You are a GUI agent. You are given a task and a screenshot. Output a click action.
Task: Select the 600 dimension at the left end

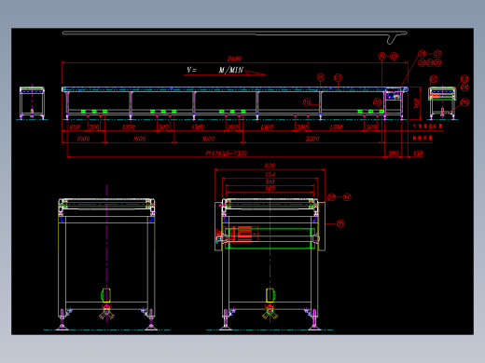tap(75, 127)
